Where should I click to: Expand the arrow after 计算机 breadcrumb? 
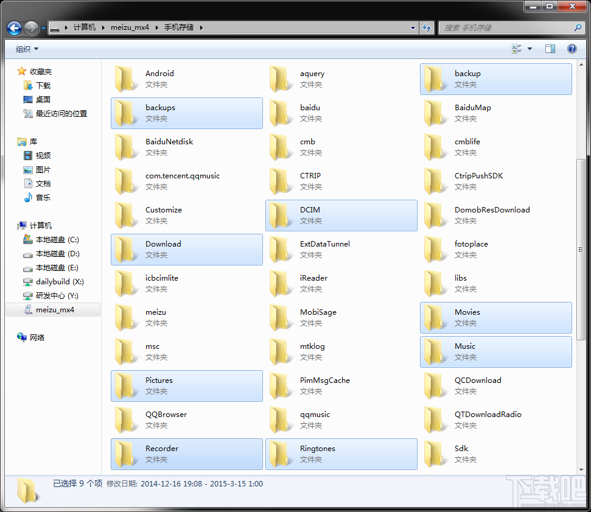(x=103, y=27)
